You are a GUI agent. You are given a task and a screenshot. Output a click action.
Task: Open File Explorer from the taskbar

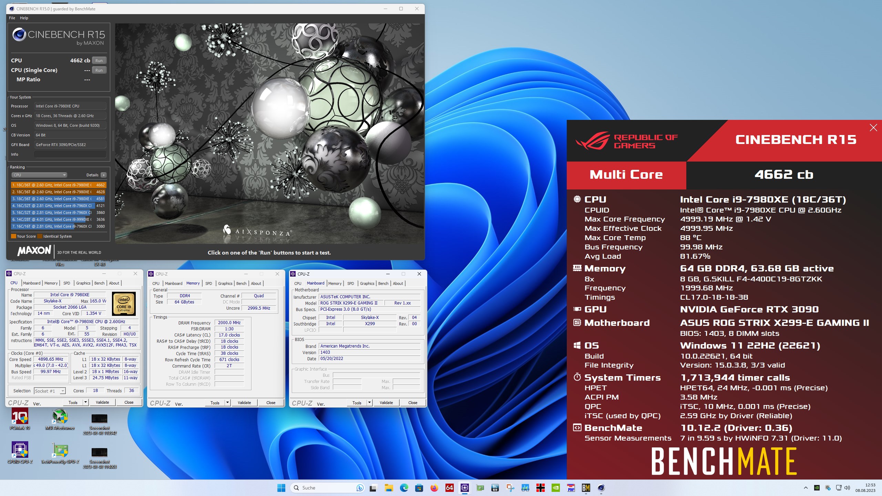[x=389, y=488]
